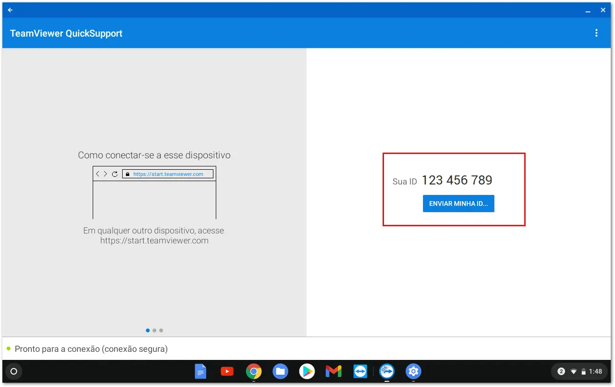The width and height of the screenshot is (615, 387).
Task: Click the back chevron in browser illustration
Action: point(97,174)
